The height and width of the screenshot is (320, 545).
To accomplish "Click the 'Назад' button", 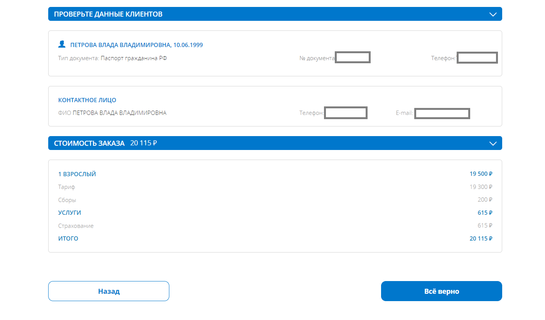I will pos(108,291).
